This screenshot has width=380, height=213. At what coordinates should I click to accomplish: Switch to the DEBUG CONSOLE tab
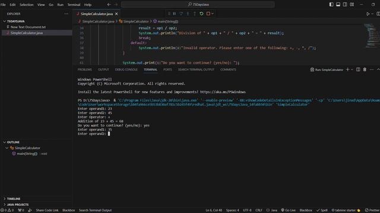coord(126,70)
